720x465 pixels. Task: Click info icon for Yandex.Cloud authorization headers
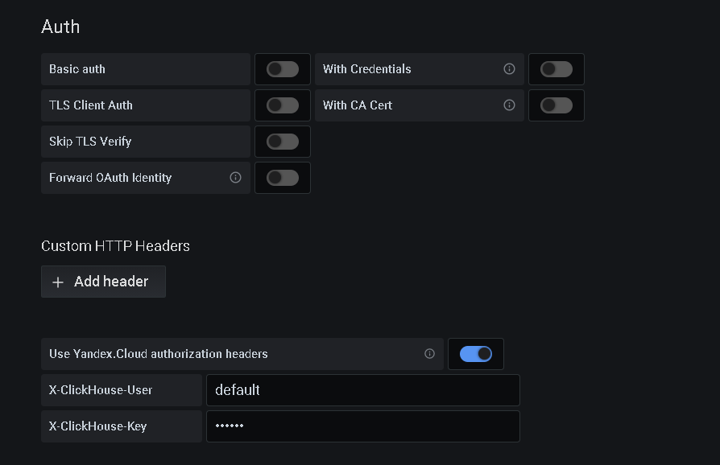click(429, 353)
